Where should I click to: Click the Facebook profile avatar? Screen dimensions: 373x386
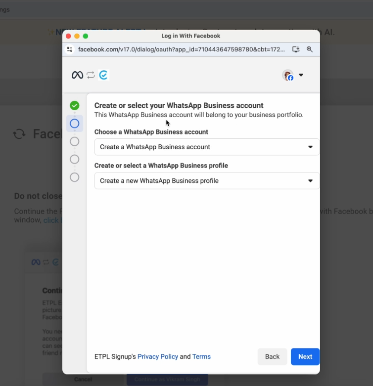[x=288, y=75]
